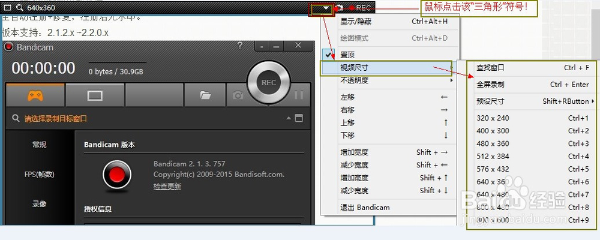The height and width of the screenshot is (240, 600).
Task: Click the 640x360 size text on top bar
Action: point(41,8)
